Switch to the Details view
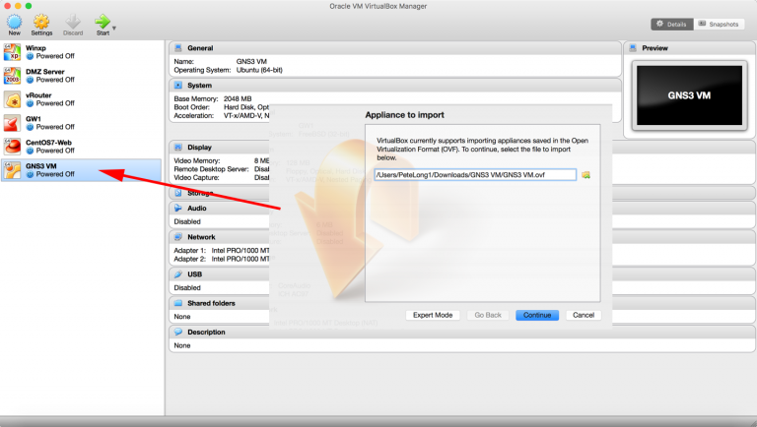The width and height of the screenshot is (757, 427). 671,24
